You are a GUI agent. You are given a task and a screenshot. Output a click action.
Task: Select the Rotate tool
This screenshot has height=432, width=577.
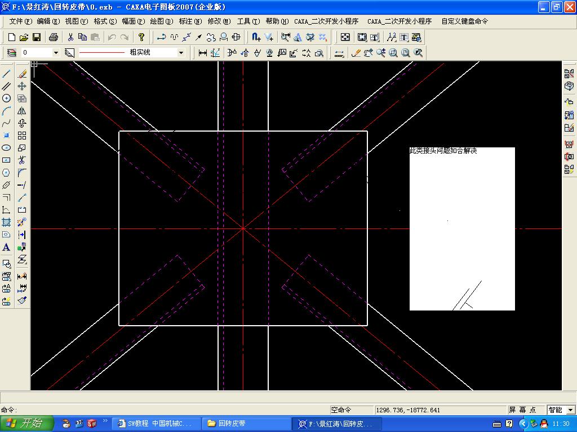[22, 123]
